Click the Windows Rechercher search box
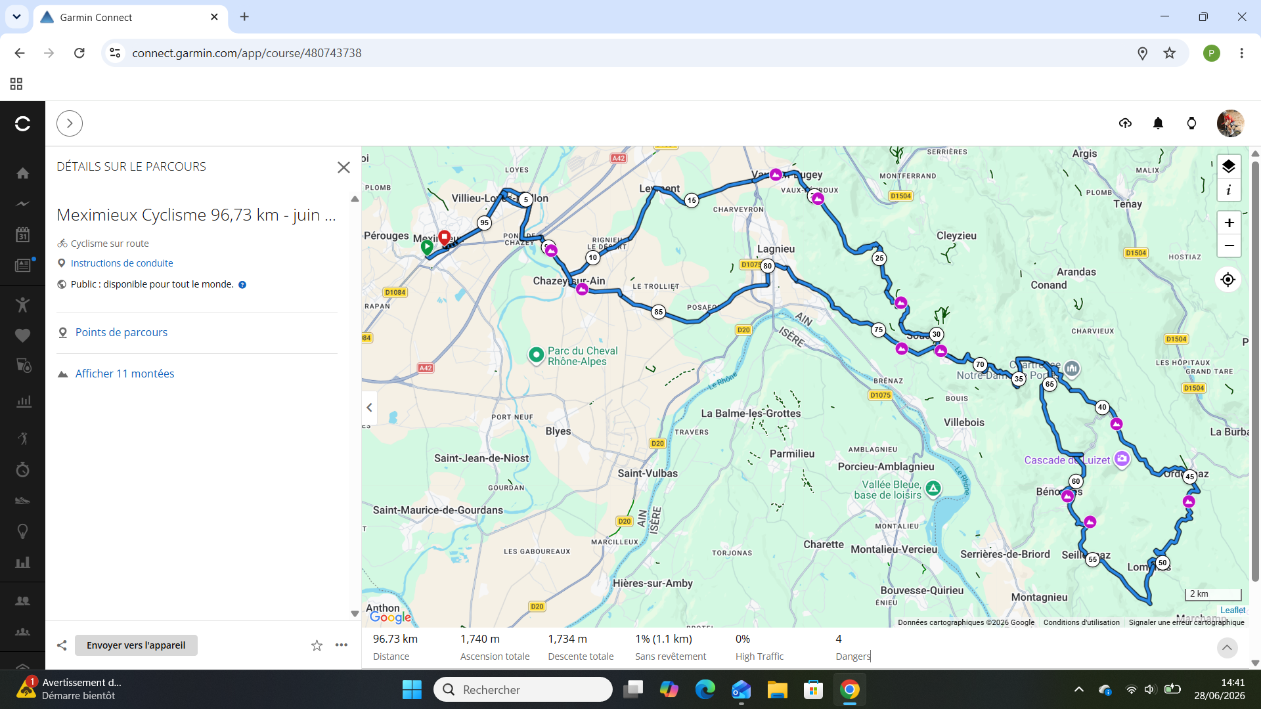The image size is (1261, 709). [x=523, y=689]
